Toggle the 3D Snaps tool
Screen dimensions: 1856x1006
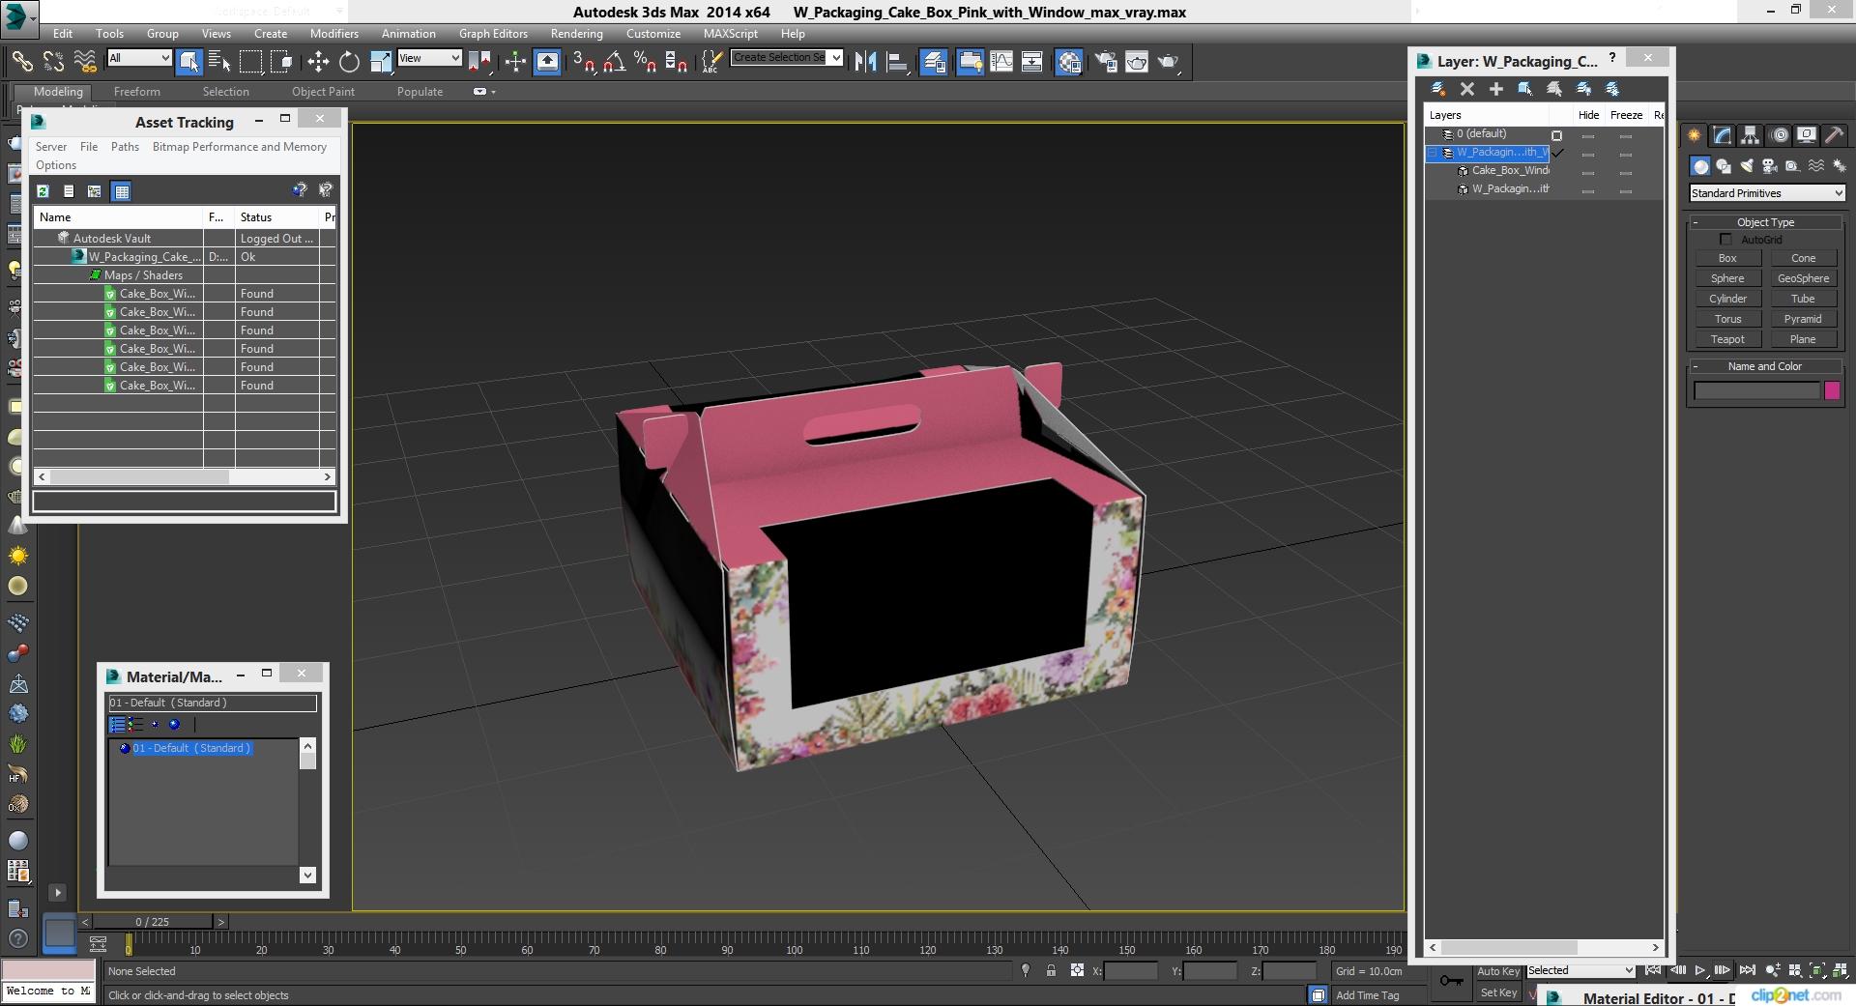583,62
